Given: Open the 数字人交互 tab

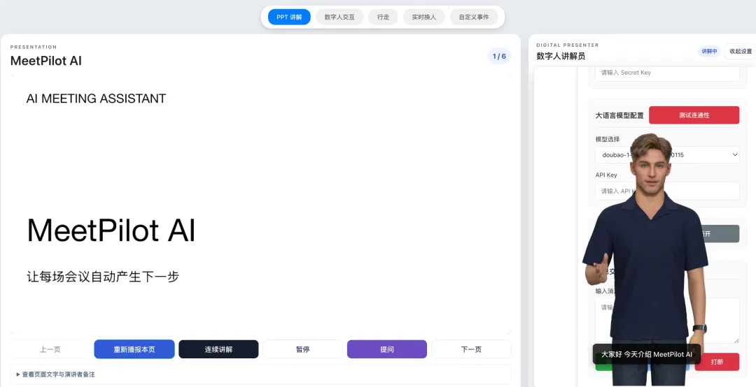Looking at the screenshot, I should (339, 17).
